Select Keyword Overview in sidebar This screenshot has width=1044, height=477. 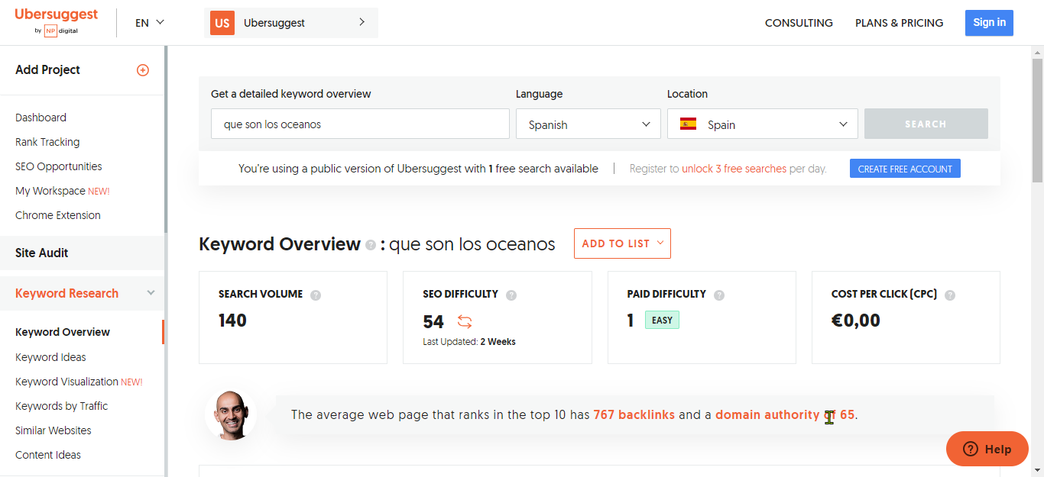point(63,332)
